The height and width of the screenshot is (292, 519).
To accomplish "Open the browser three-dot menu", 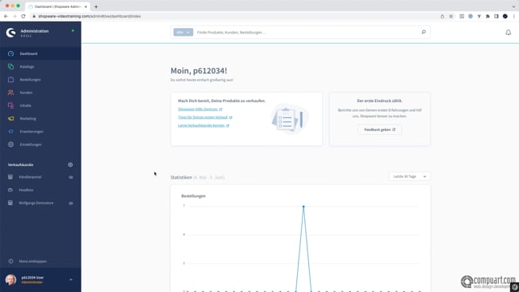I will pos(514,16).
